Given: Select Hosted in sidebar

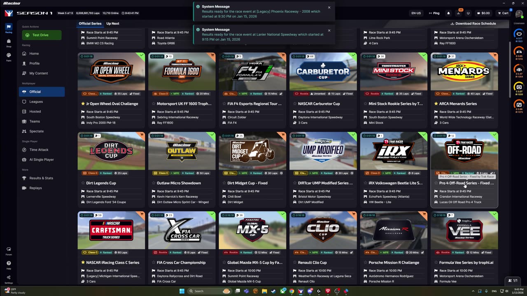Looking at the screenshot, I should (42, 111).
